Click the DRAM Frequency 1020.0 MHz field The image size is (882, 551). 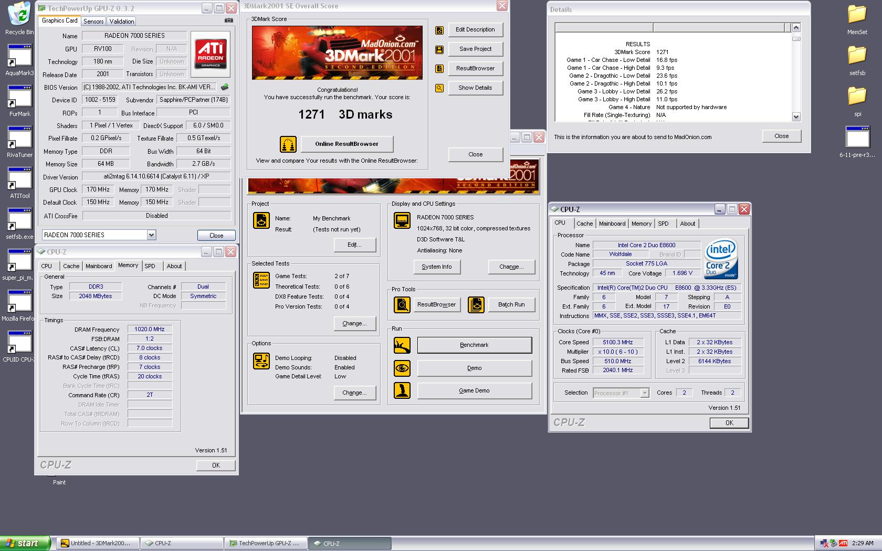coord(150,330)
